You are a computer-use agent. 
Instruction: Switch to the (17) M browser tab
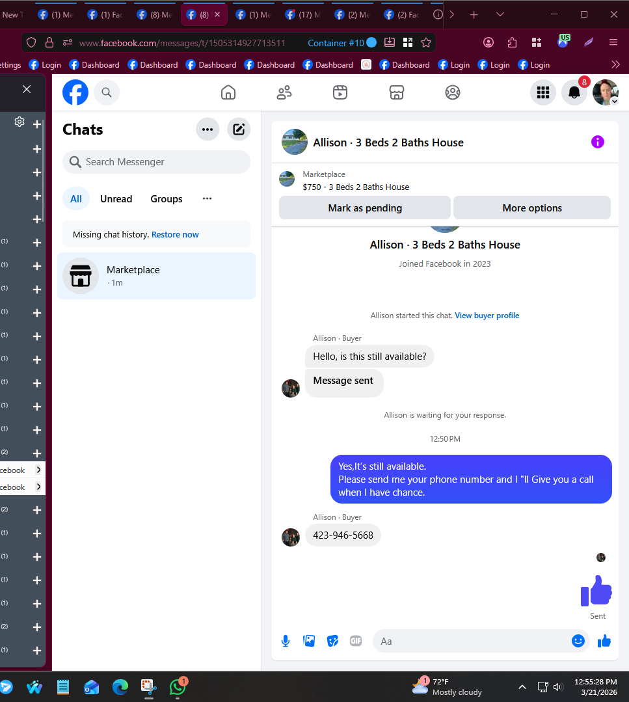click(x=303, y=15)
